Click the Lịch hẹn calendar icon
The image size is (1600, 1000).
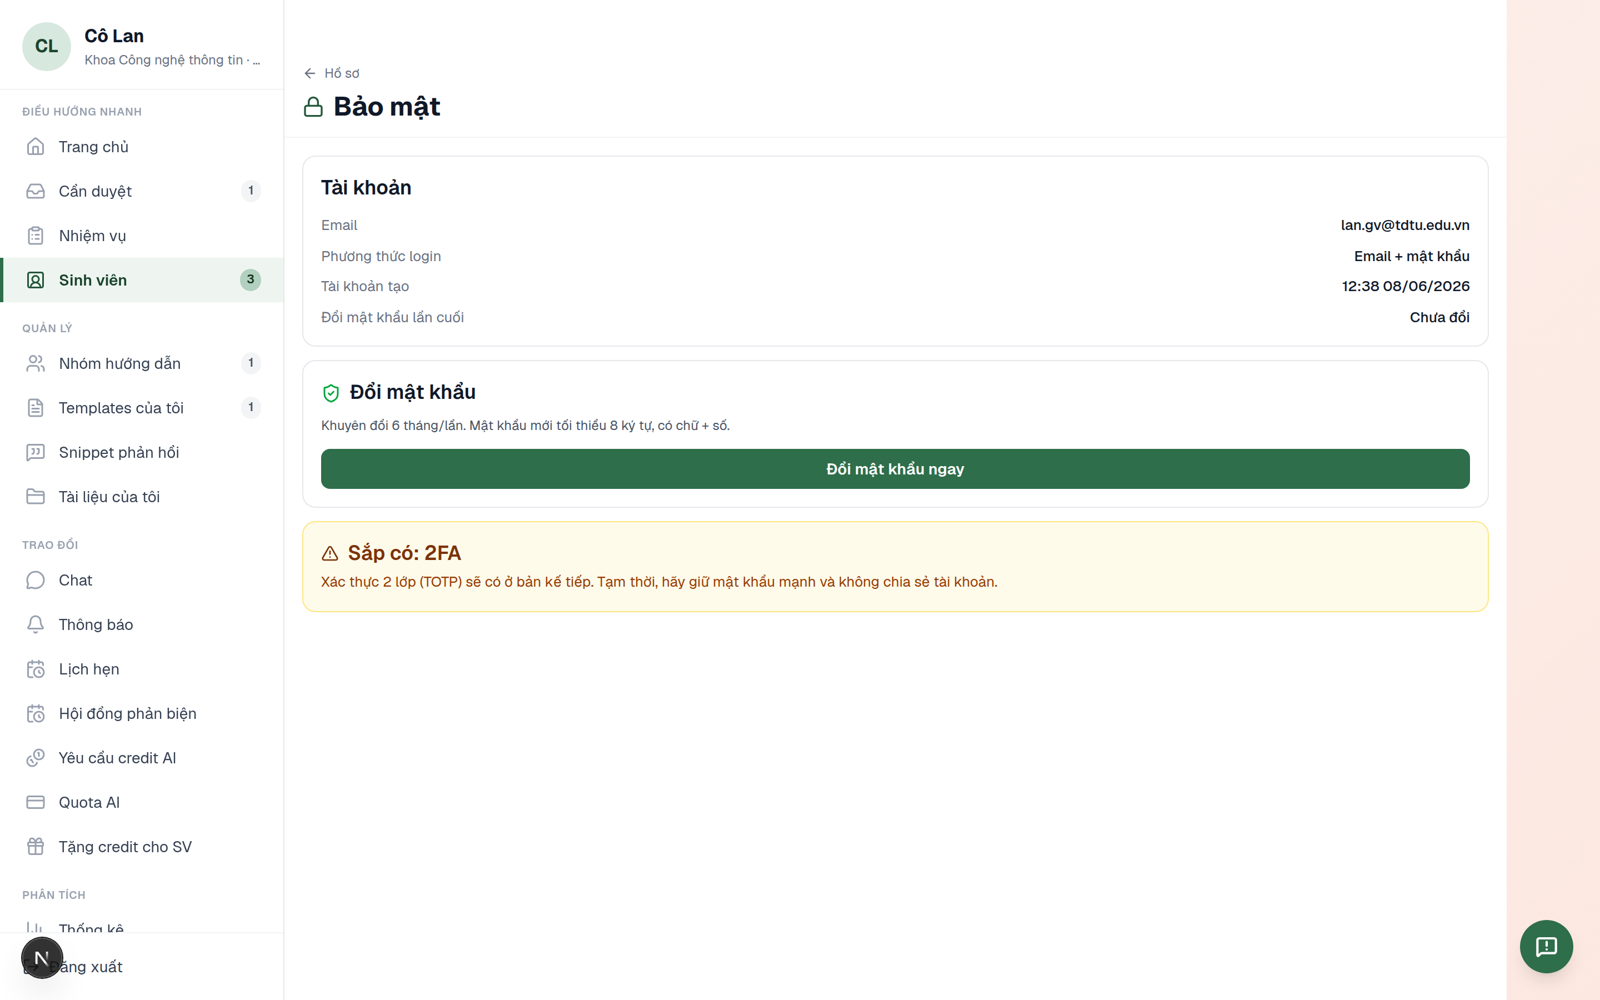[36, 669]
